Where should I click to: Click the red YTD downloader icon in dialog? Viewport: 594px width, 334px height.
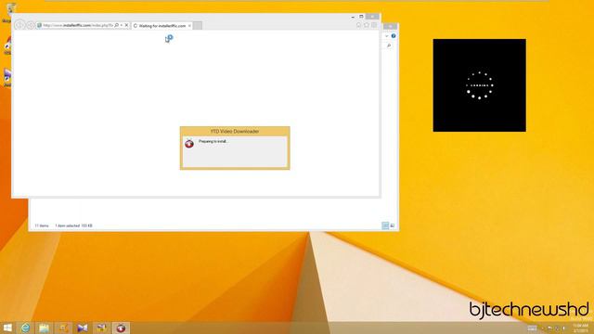point(189,144)
